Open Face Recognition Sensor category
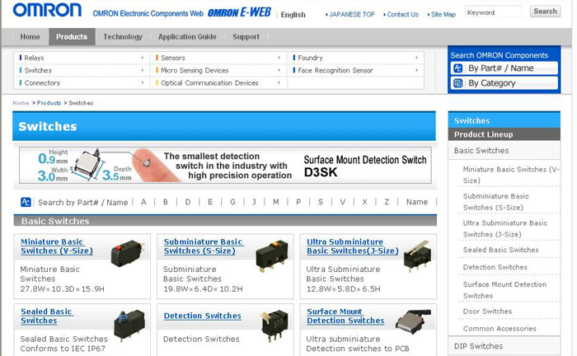The image size is (577, 356). click(335, 70)
